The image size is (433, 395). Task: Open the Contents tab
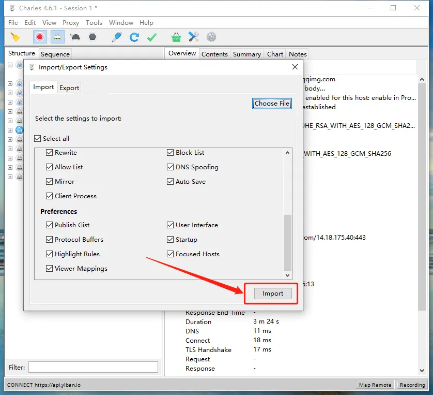tap(214, 54)
